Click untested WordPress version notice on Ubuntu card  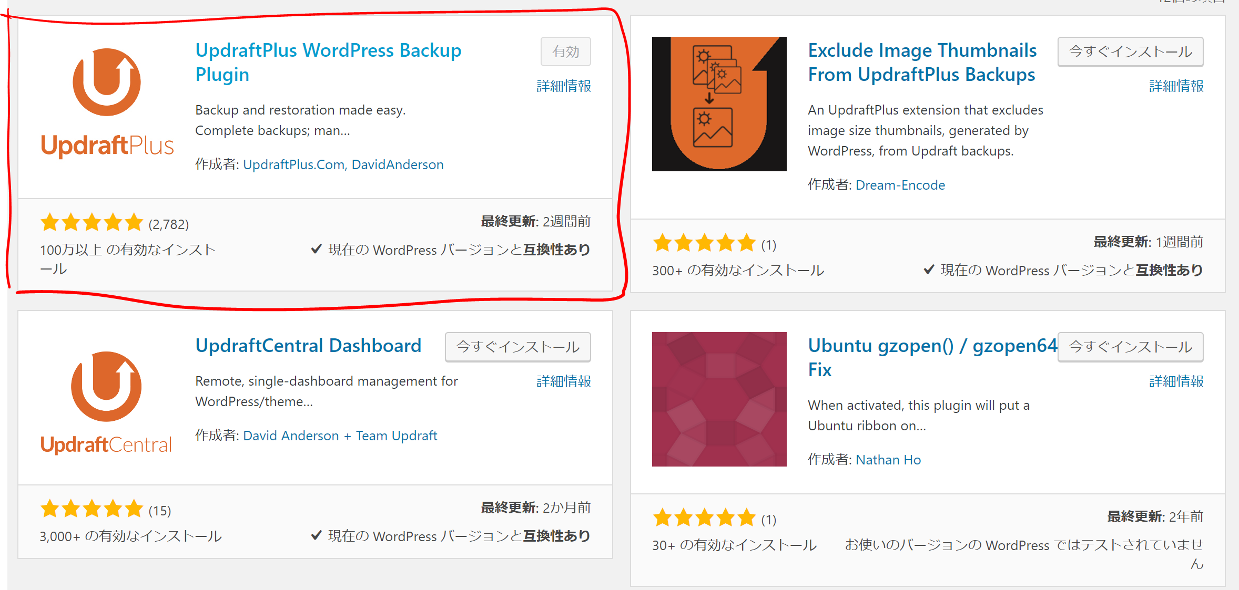point(1024,554)
